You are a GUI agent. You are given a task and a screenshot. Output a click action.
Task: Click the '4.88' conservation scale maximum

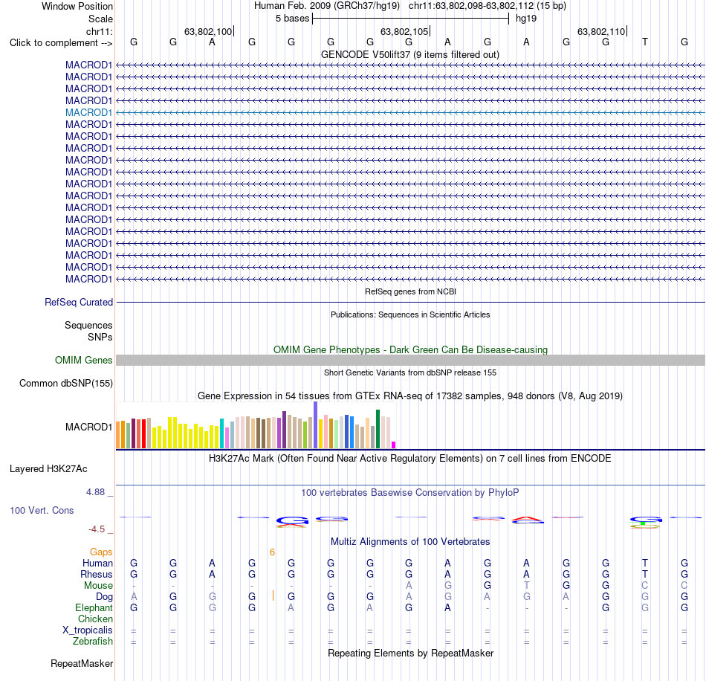(x=95, y=492)
